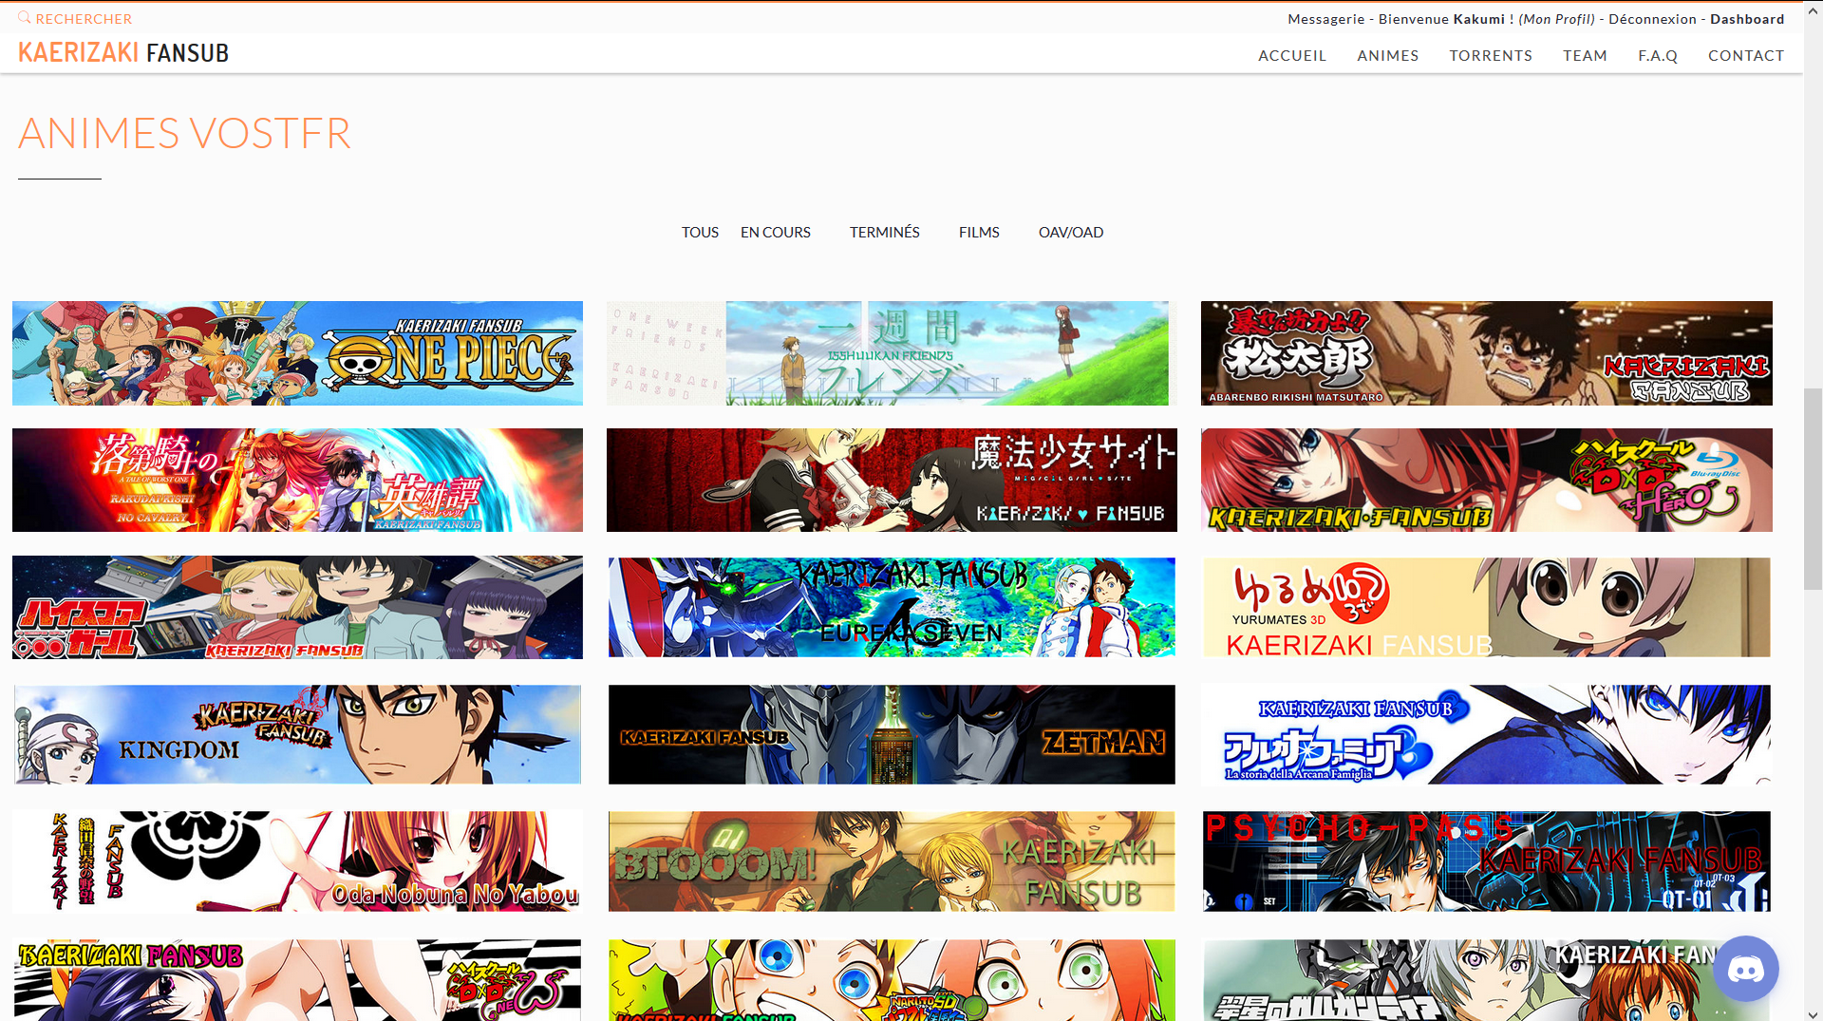Open the TEAM page
The height and width of the screenshot is (1021, 1823).
click(1585, 56)
